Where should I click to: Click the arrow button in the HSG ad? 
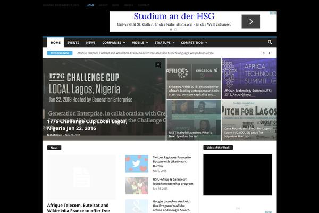pos(250,22)
